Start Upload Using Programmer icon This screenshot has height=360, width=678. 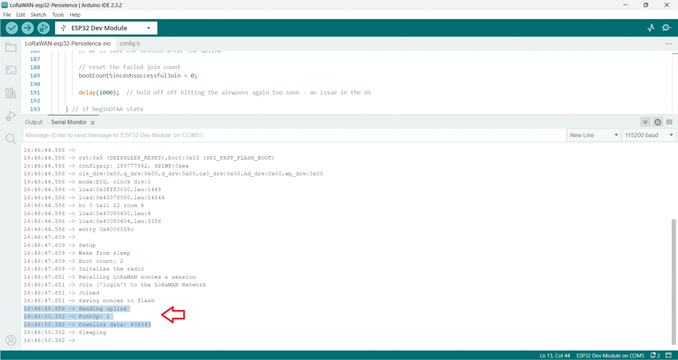coord(43,28)
